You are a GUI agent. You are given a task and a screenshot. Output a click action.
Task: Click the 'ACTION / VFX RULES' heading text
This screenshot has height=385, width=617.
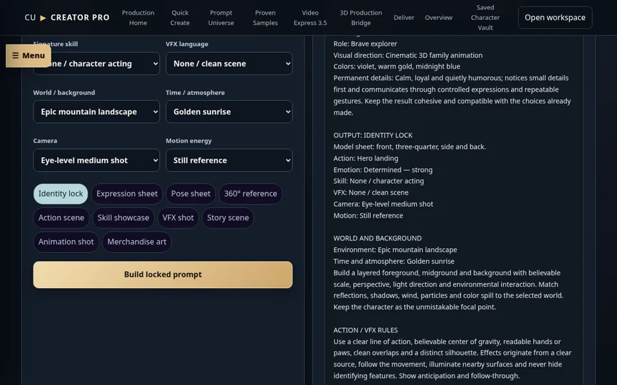[x=366, y=330]
